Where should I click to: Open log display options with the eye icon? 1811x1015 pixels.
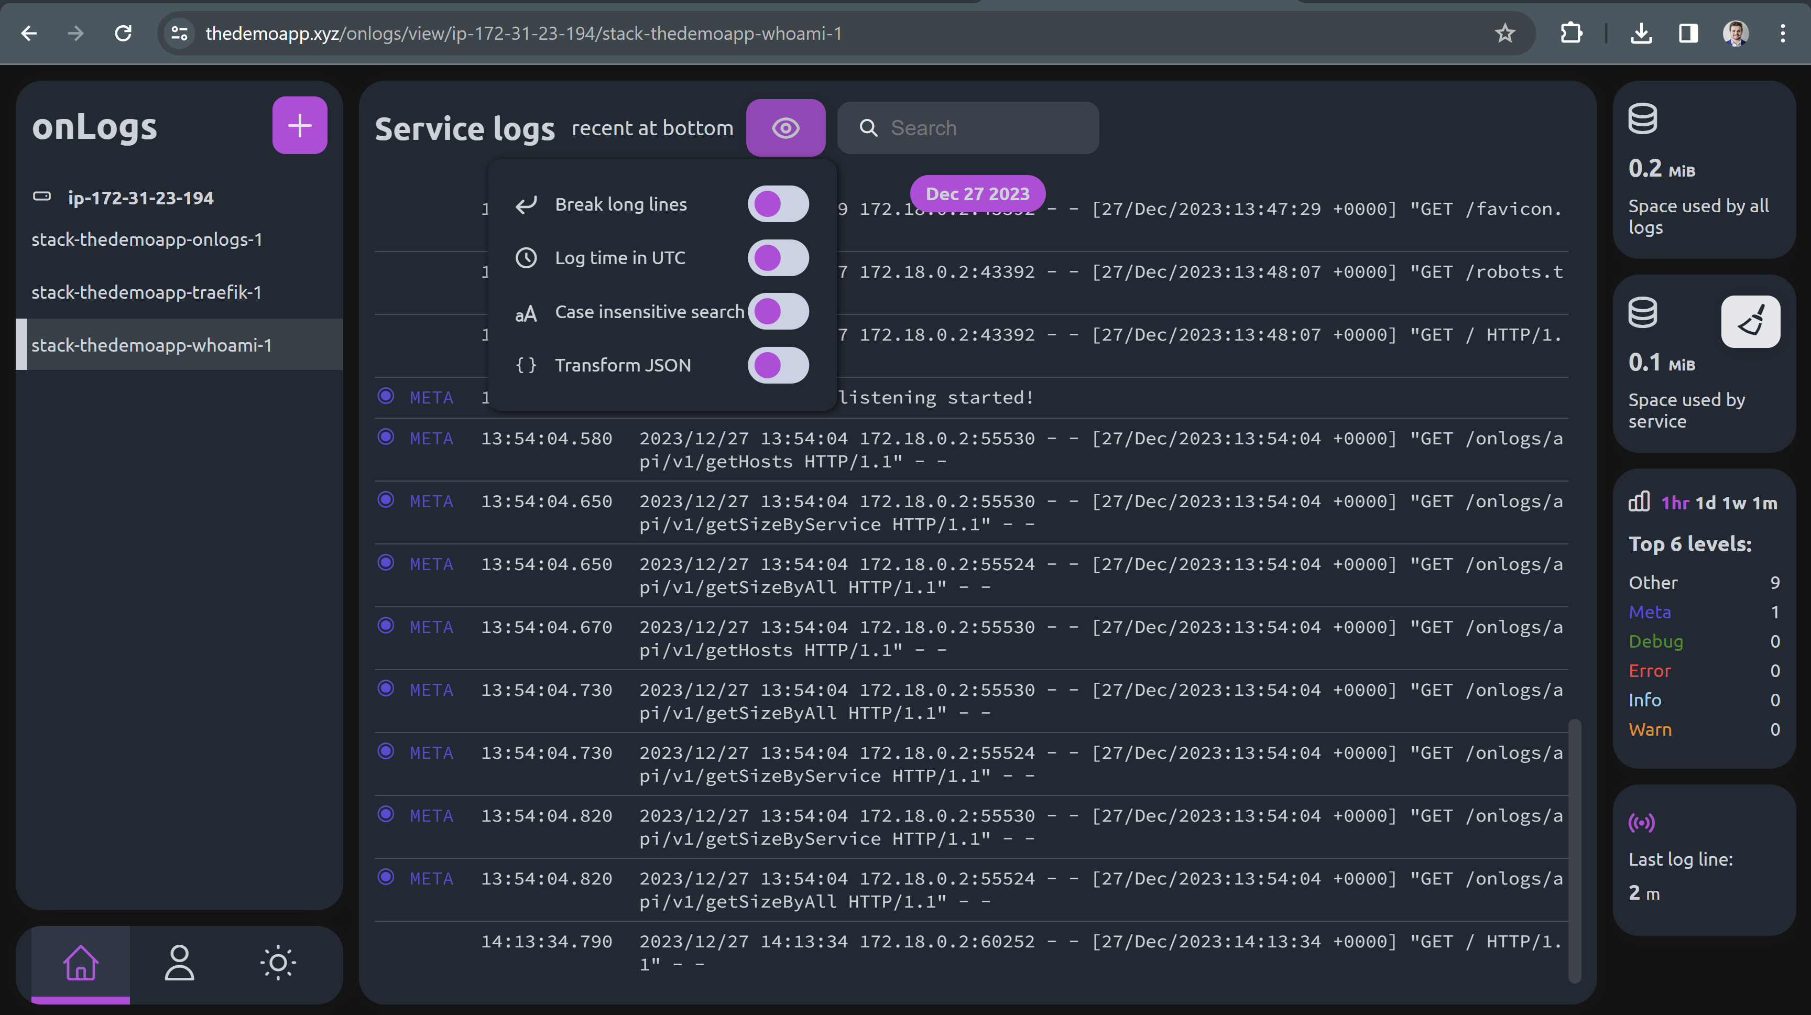click(x=786, y=128)
